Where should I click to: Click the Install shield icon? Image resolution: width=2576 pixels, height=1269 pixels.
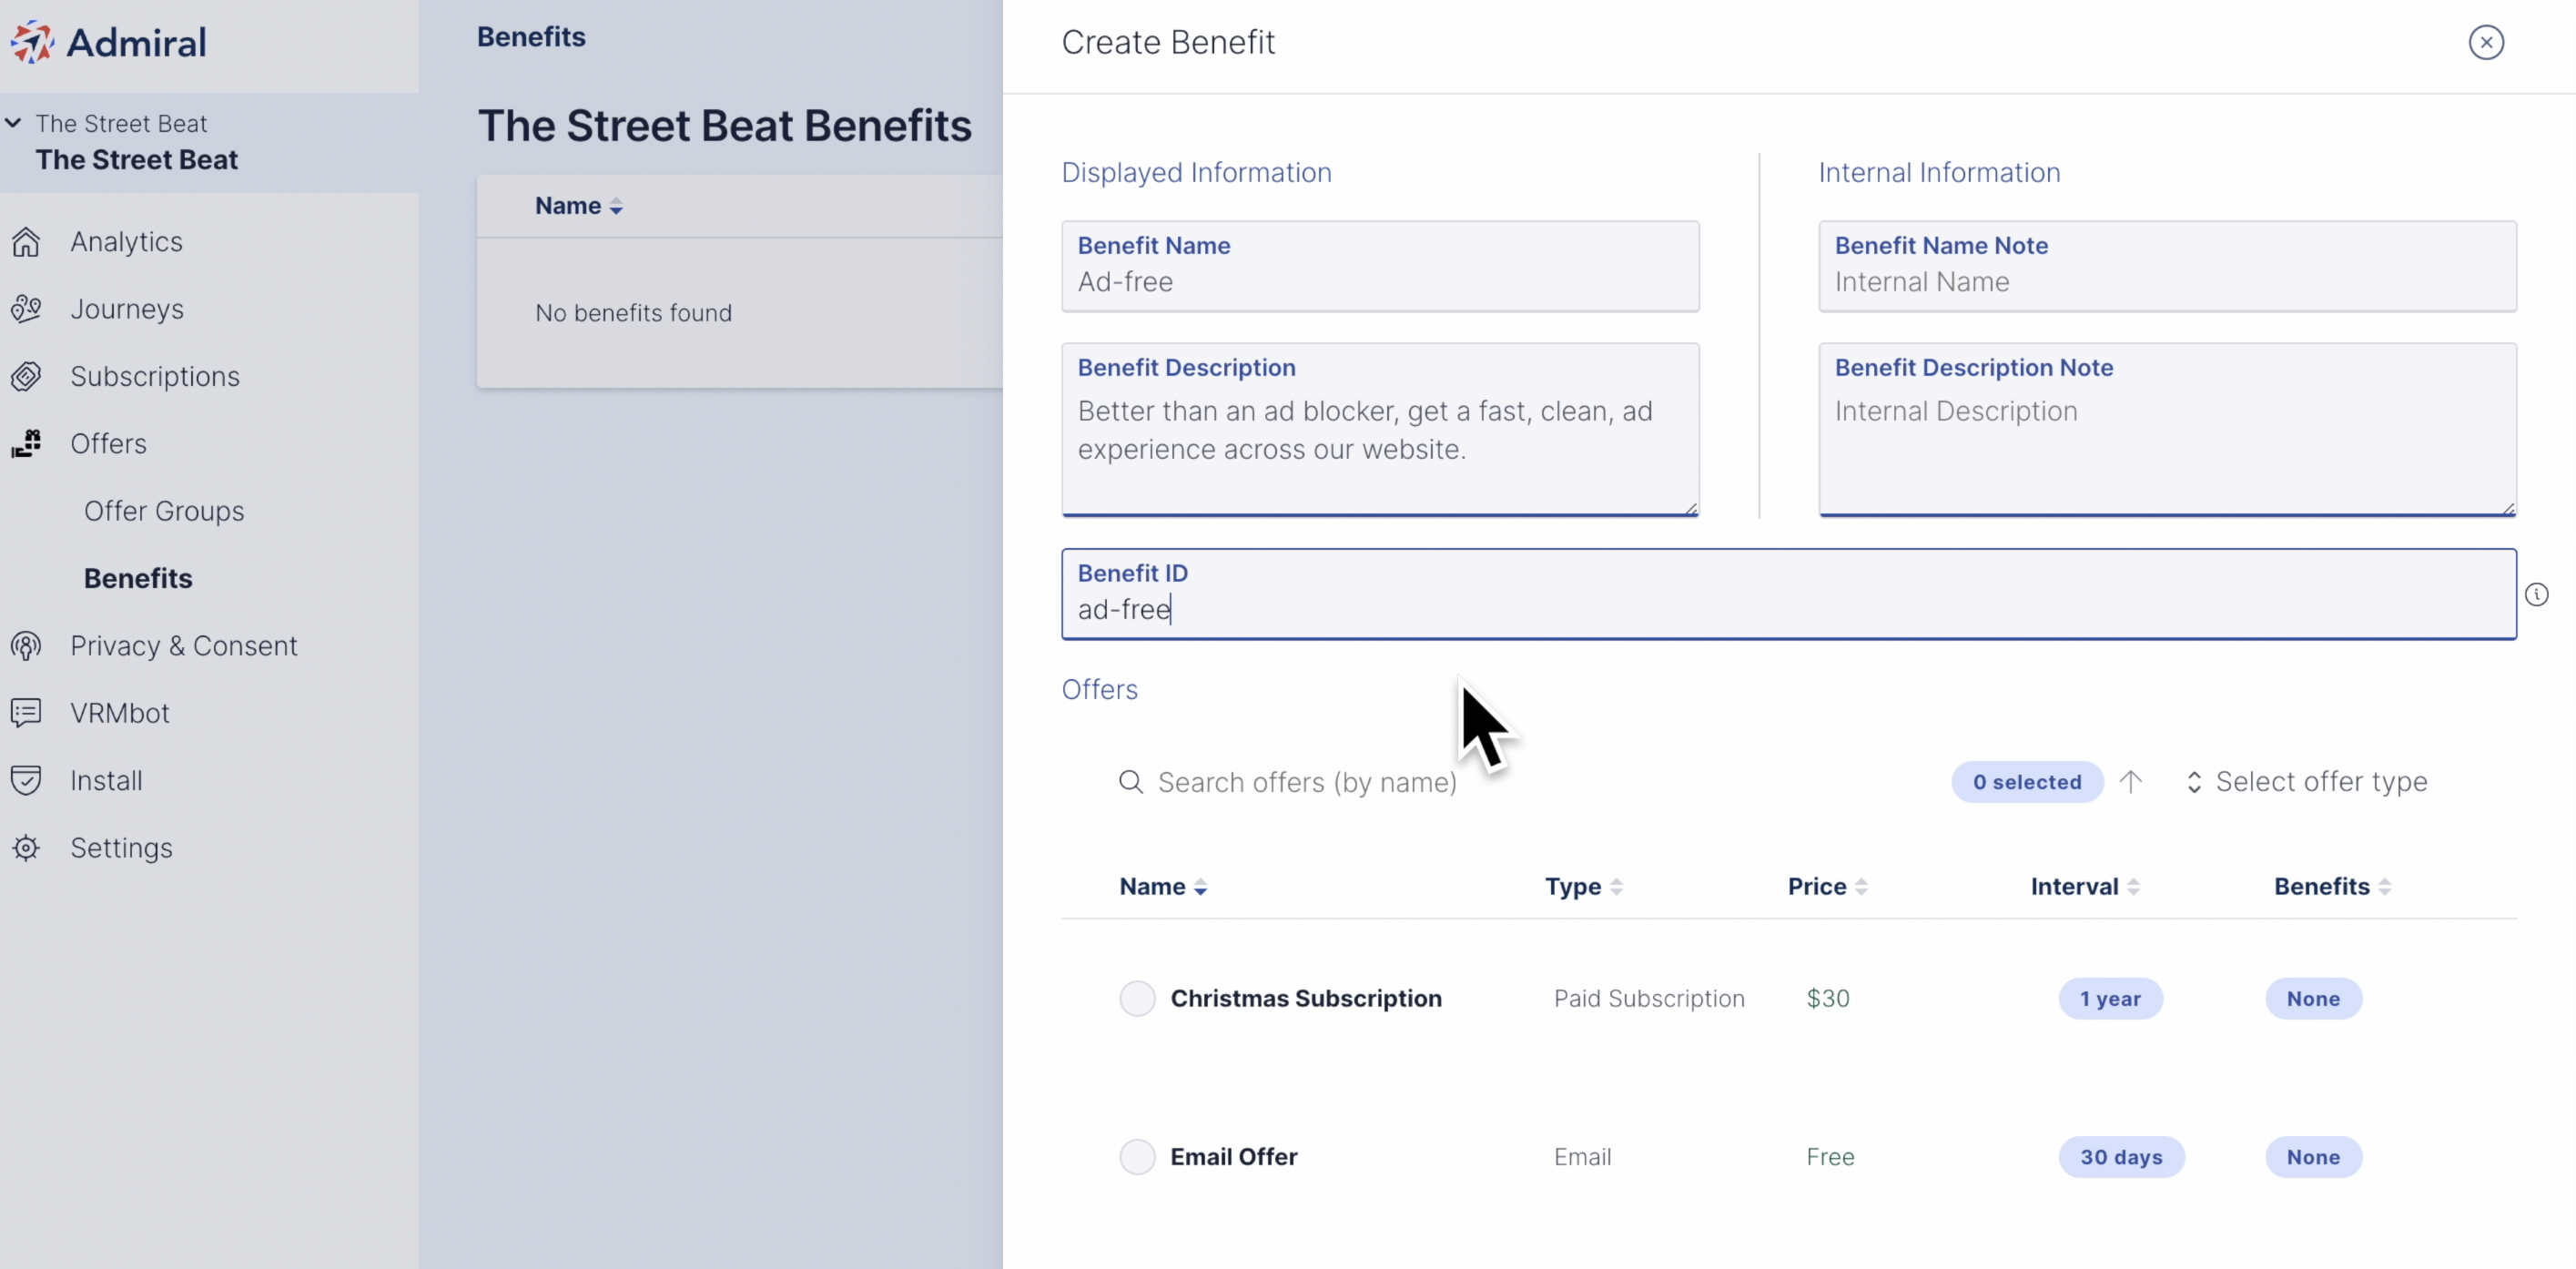(x=26, y=780)
